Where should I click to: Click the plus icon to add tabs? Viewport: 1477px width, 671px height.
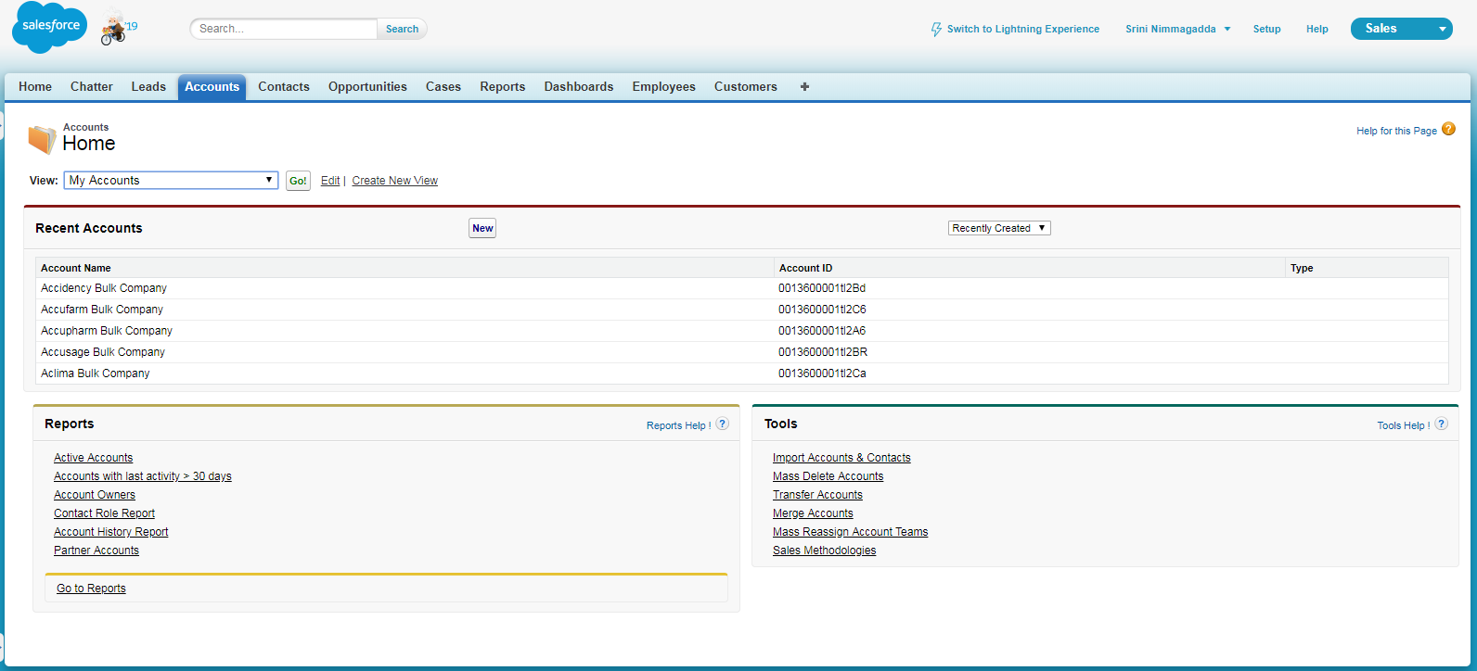tap(804, 86)
